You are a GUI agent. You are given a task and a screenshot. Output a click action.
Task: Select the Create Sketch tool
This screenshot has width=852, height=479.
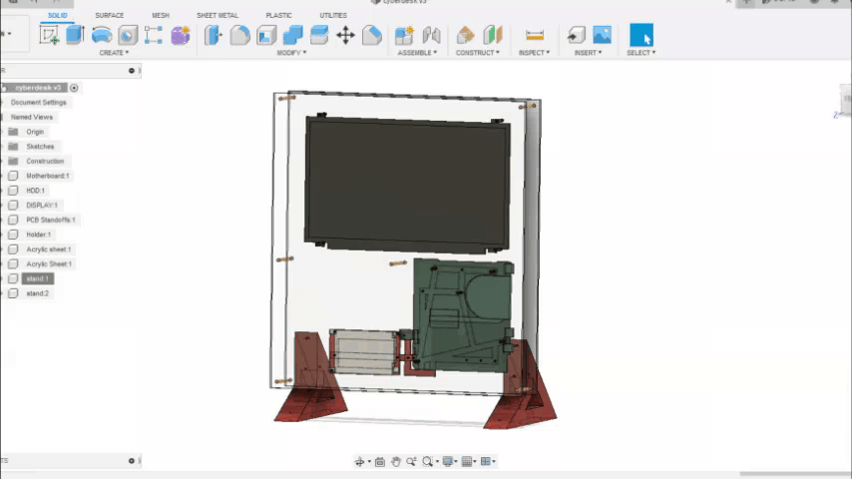pos(49,36)
